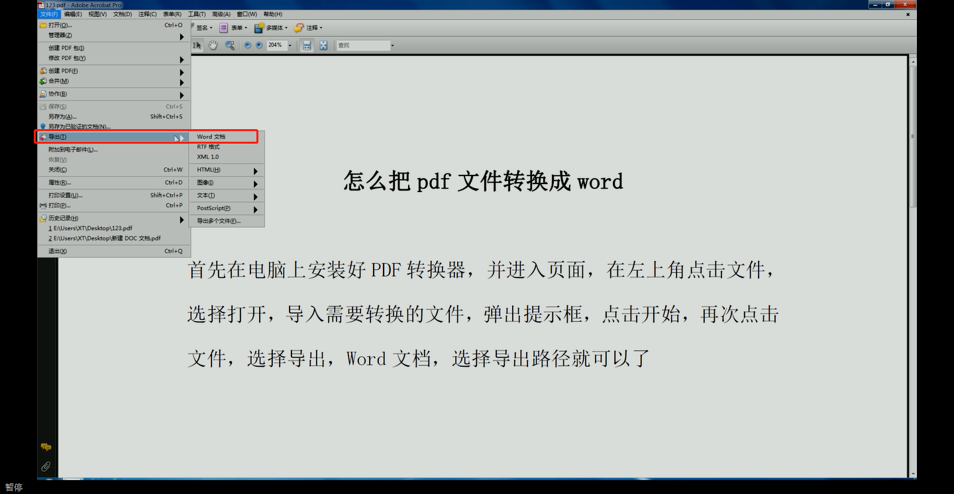Click the 204% zoom value field
The width and height of the screenshot is (954, 494).
pyautogui.click(x=276, y=45)
